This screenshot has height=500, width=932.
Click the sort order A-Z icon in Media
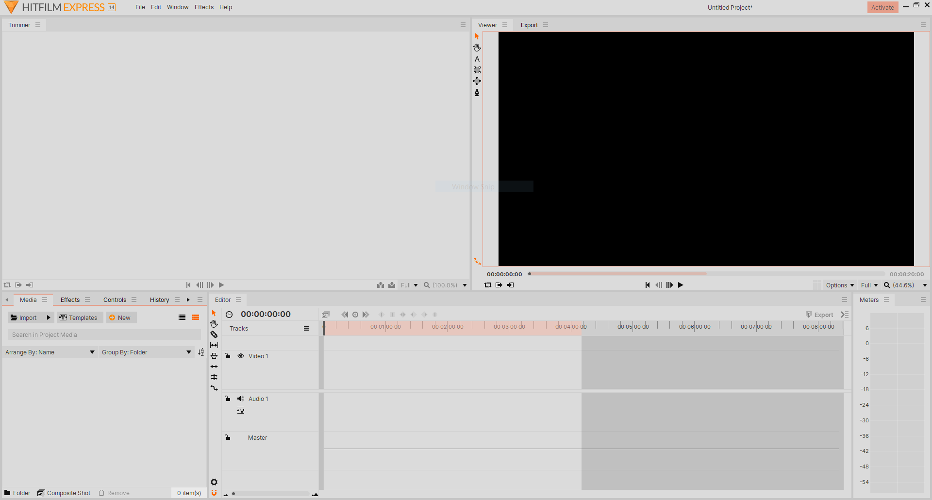(201, 352)
